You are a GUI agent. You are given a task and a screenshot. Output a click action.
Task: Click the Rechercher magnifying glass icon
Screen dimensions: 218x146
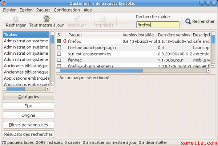coord(188,21)
